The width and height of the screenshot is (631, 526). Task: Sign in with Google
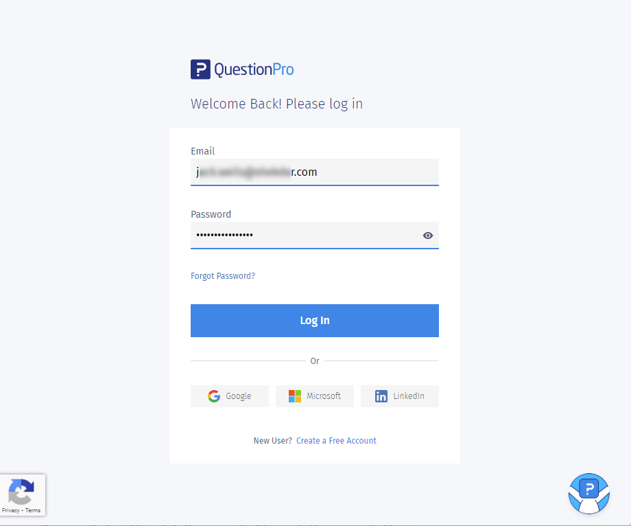pyautogui.click(x=230, y=396)
